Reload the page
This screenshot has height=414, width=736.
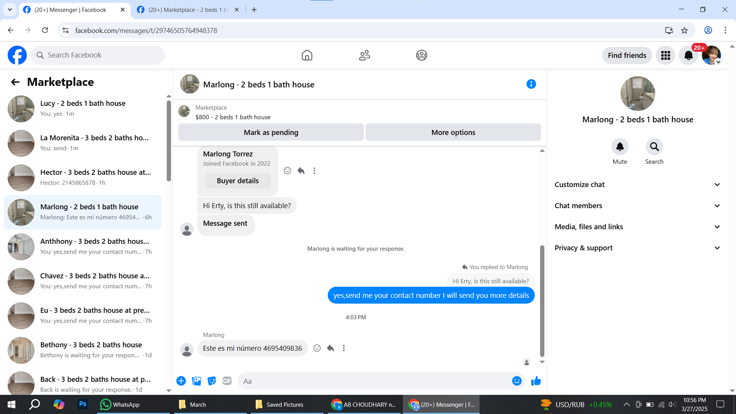pyautogui.click(x=45, y=30)
